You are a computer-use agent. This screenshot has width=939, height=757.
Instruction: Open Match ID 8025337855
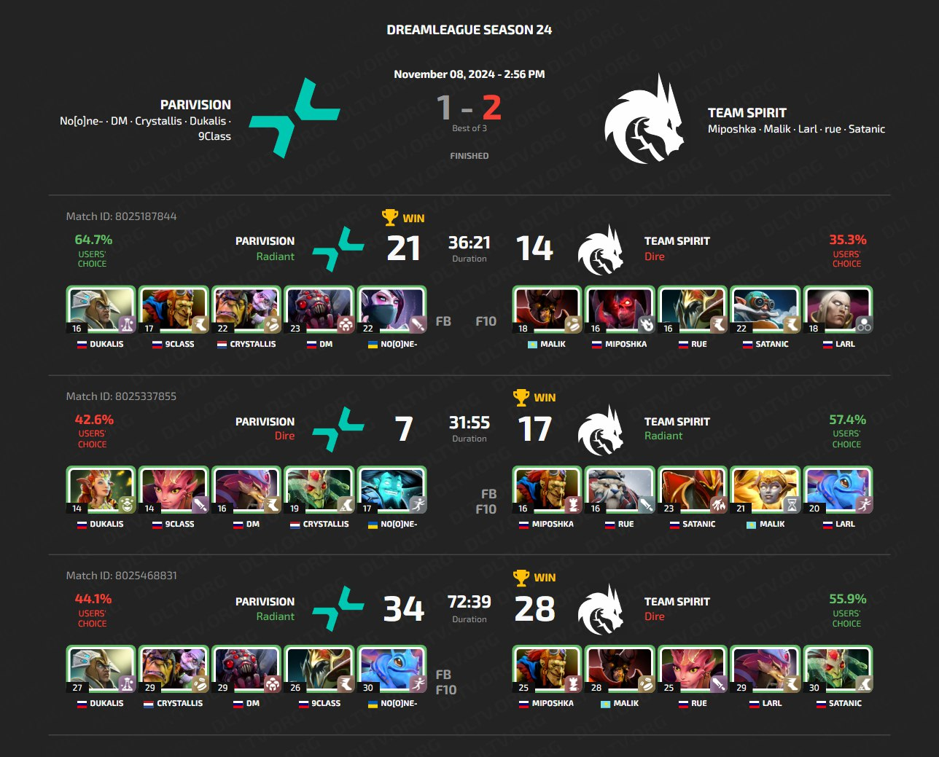121,396
